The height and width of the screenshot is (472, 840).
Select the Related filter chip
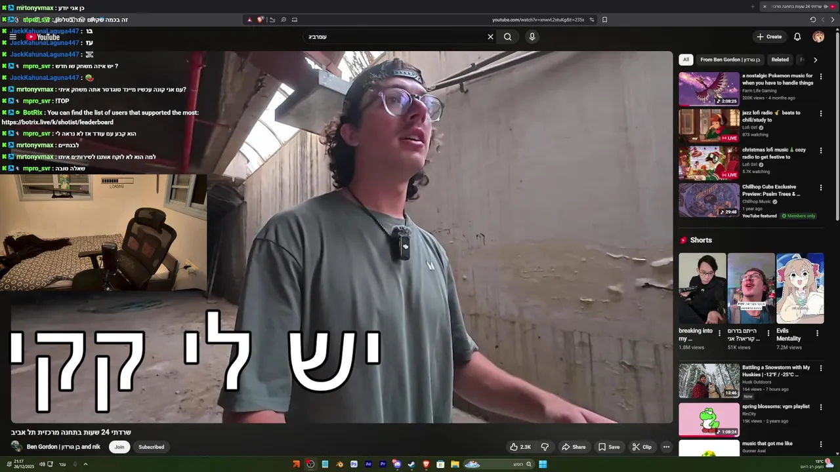[x=780, y=60]
